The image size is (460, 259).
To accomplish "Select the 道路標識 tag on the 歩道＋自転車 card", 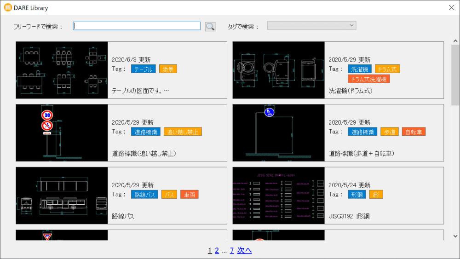I will coord(362,132).
